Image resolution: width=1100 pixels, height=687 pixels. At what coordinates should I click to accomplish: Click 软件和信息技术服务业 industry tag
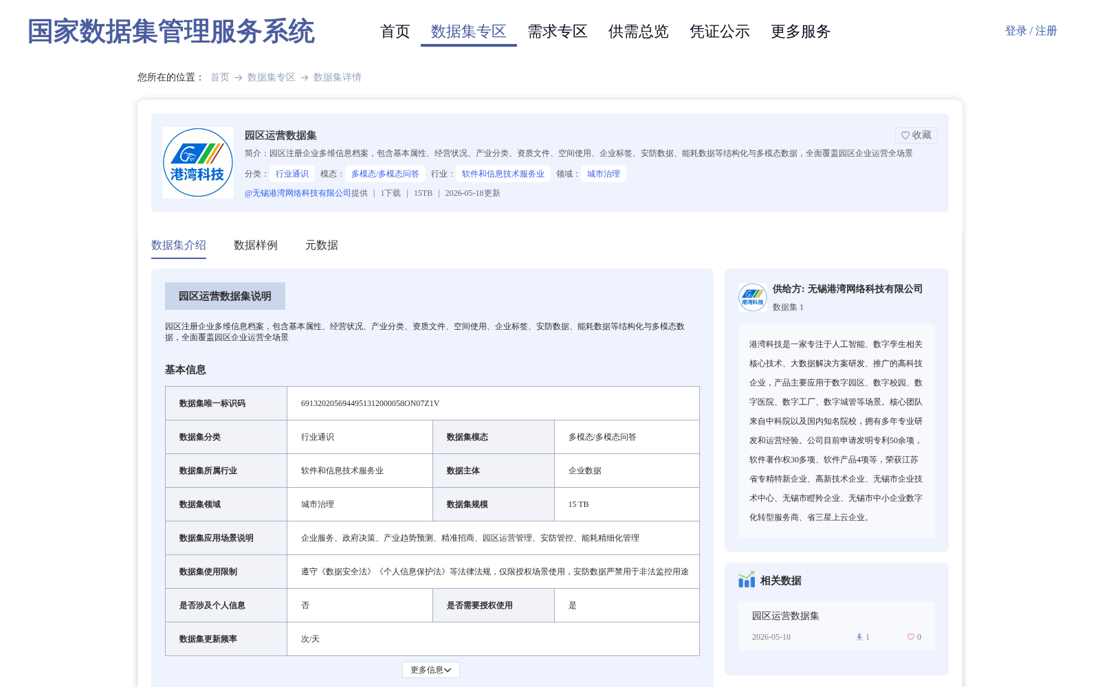point(503,174)
